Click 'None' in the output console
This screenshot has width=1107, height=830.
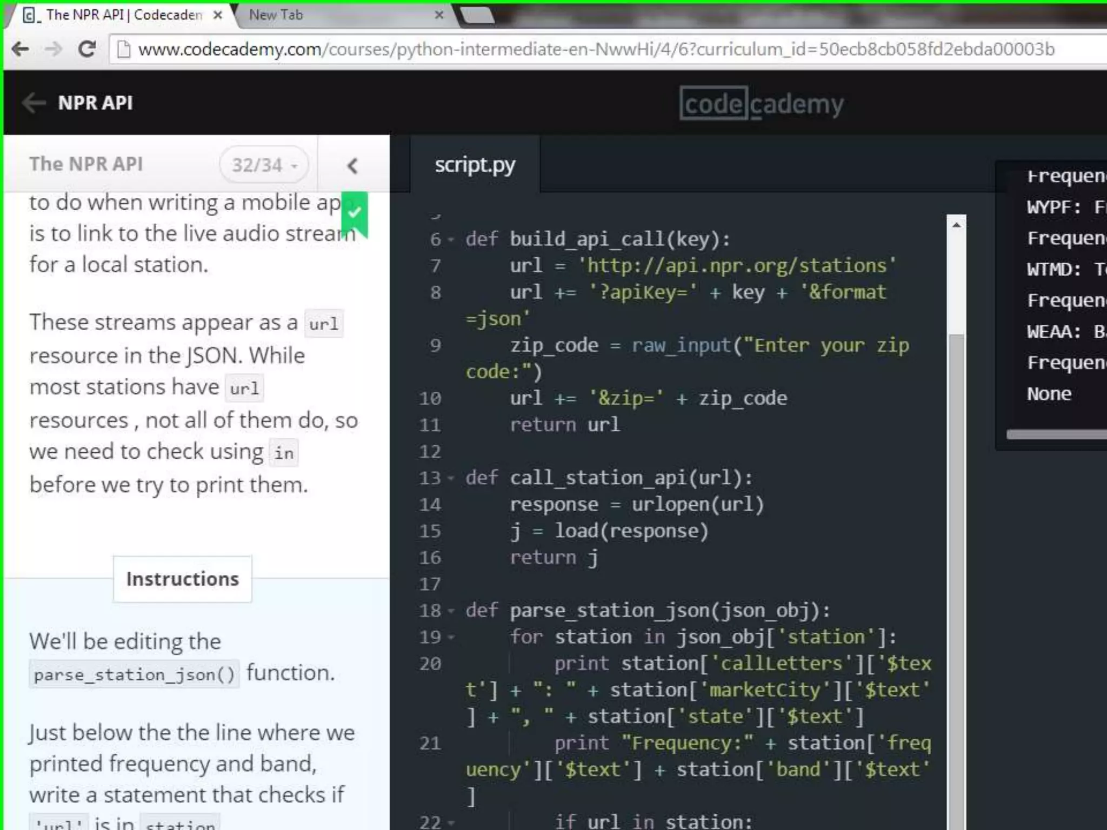[x=1049, y=393]
